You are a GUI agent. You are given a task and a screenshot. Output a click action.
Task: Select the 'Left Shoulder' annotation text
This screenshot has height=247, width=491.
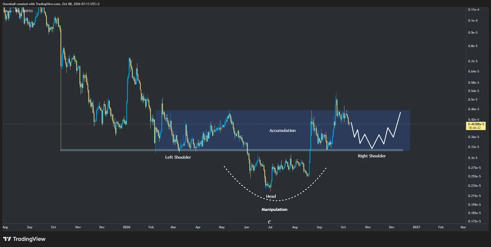[x=178, y=157]
